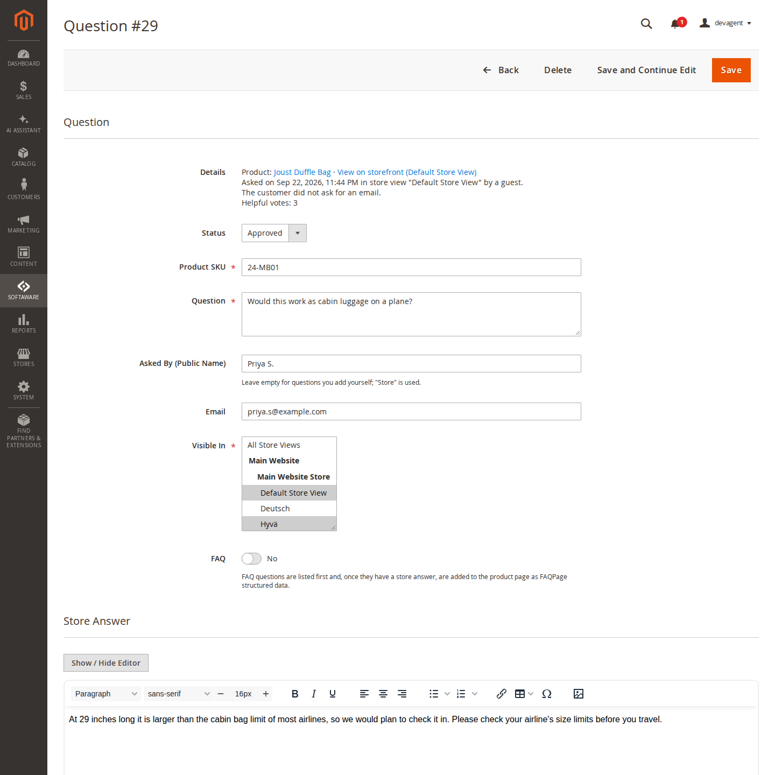Decrease editor font size
The height and width of the screenshot is (775, 775).
tap(221, 694)
